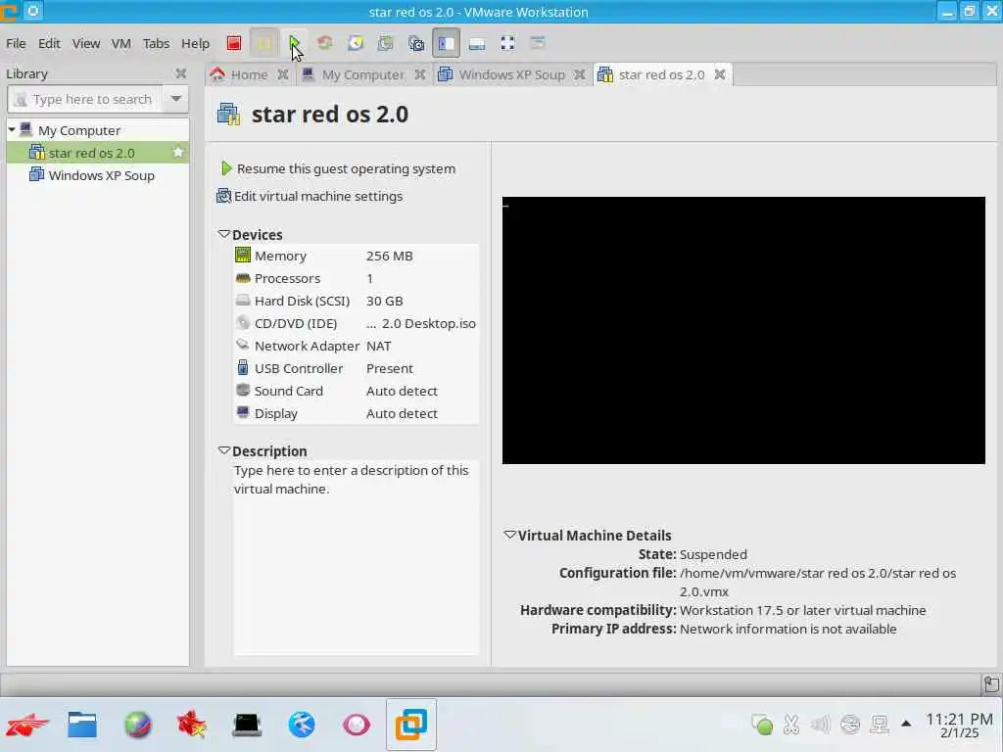Open the globe web browser taskbar icon
The height and width of the screenshot is (752, 1003).
(137, 725)
